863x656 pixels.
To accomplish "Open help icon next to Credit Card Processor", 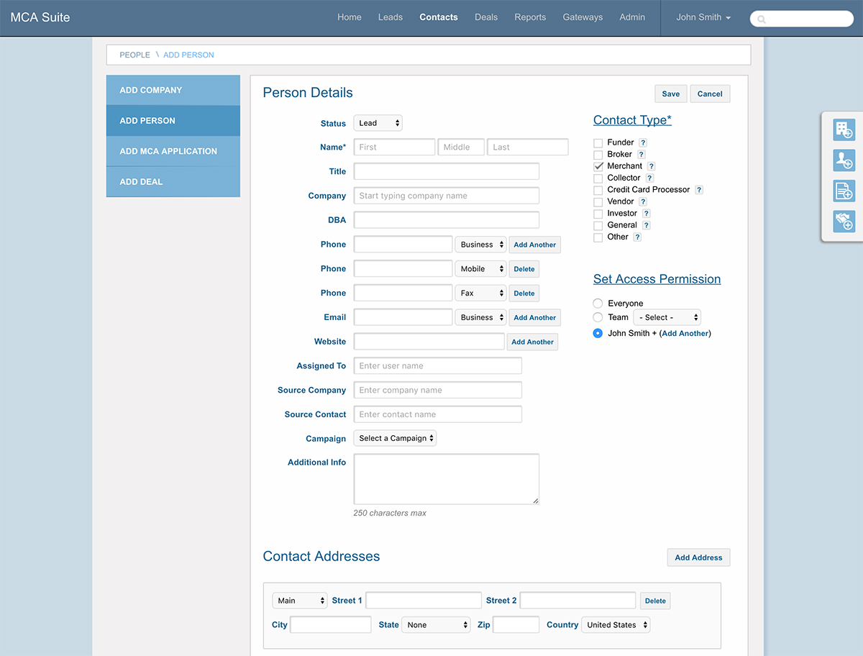I will pyautogui.click(x=698, y=190).
